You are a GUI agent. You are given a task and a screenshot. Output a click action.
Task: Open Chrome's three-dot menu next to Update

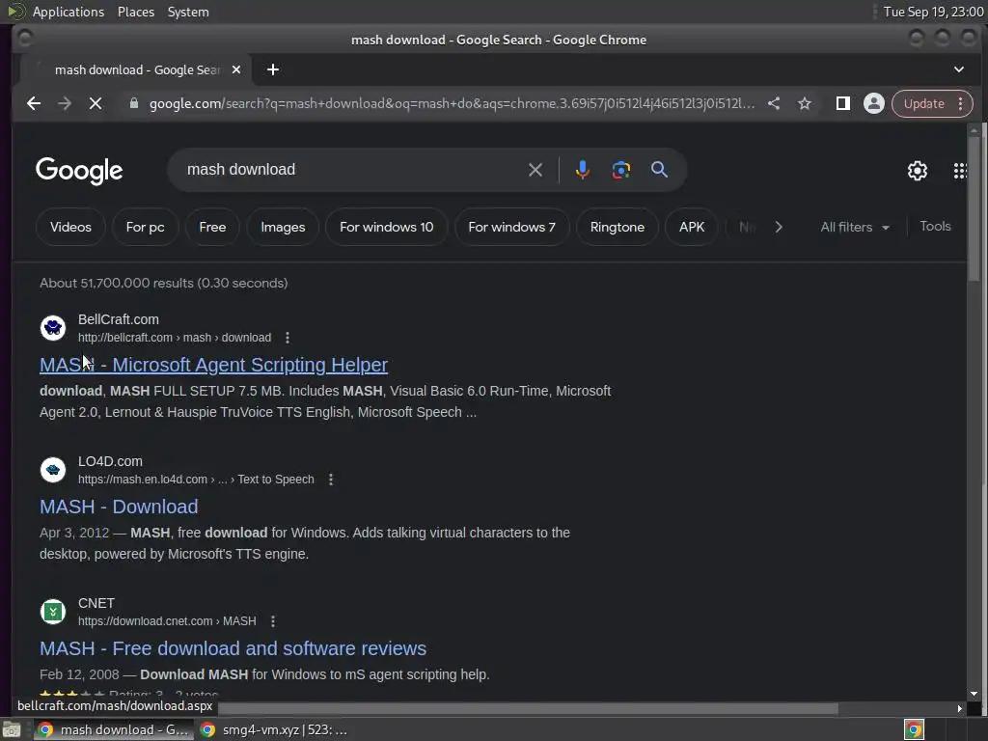pos(960,103)
